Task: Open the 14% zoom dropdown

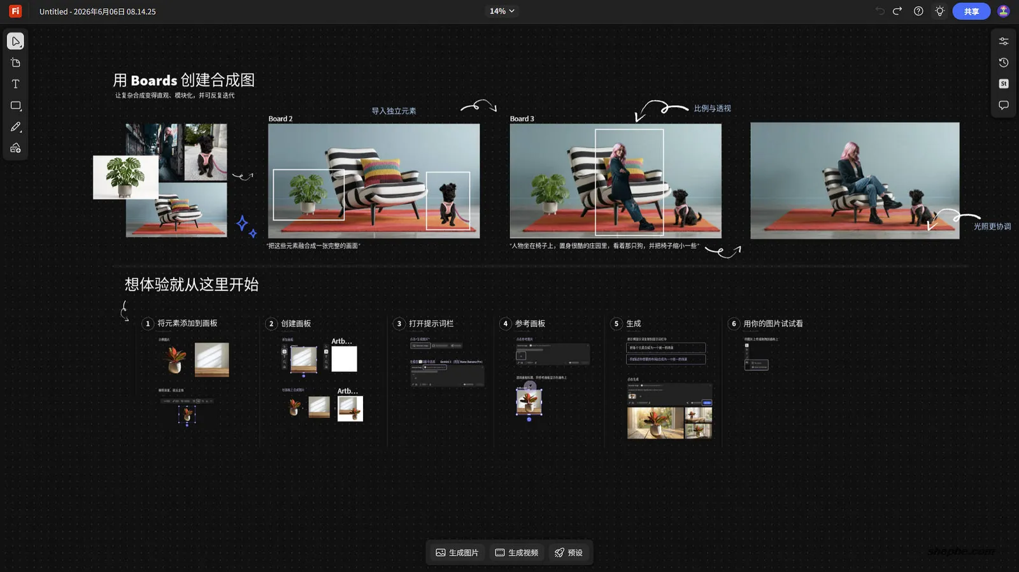Action: click(502, 11)
